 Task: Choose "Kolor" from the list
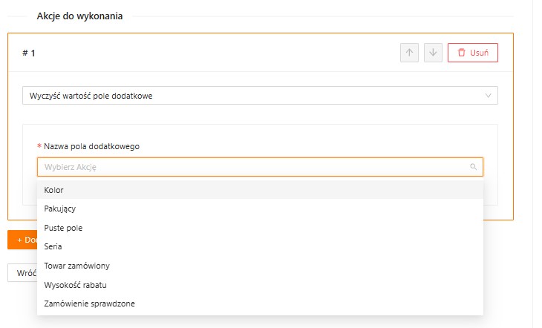point(54,190)
